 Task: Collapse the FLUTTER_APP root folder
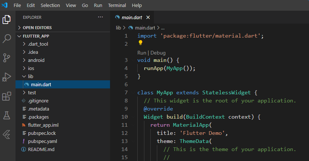click(35, 36)
